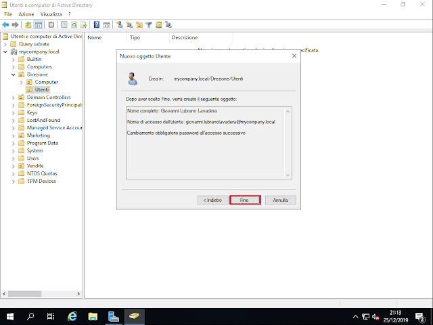Select the NTDS Quotas container

tap(42, 173)
